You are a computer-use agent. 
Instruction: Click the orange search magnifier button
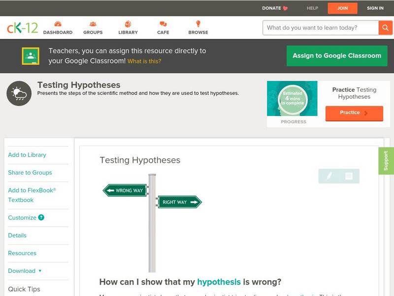385,28
